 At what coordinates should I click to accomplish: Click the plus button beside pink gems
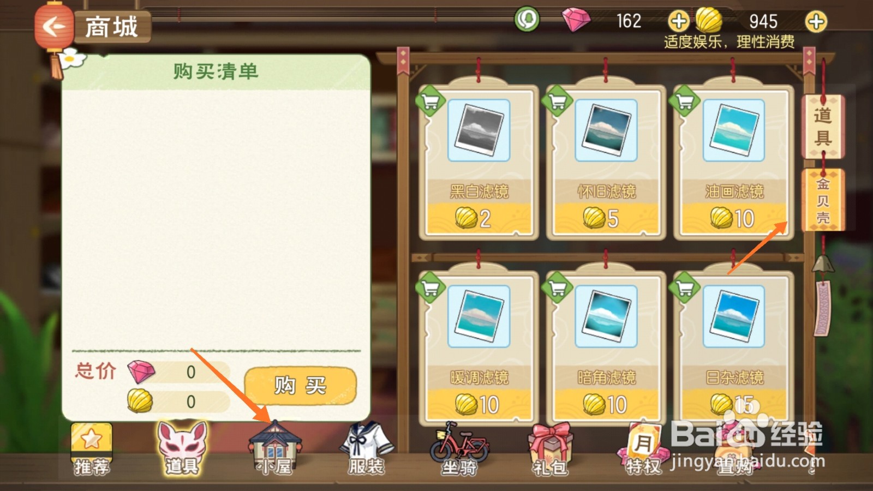pyautogui.click(x=678, y=22)
